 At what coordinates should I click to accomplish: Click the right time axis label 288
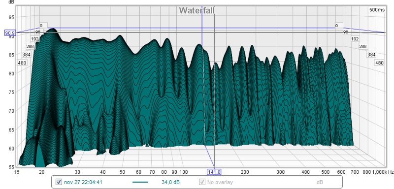363,46
